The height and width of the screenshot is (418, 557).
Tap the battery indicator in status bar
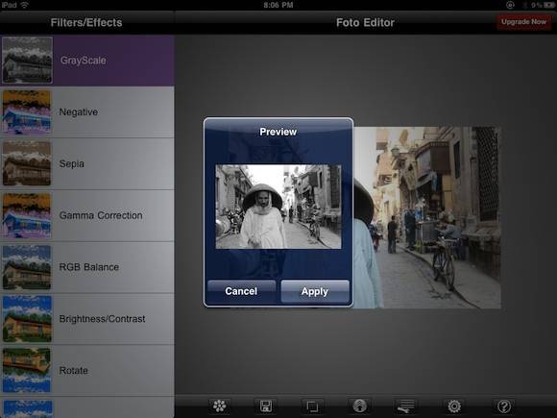tap(548, 5)
